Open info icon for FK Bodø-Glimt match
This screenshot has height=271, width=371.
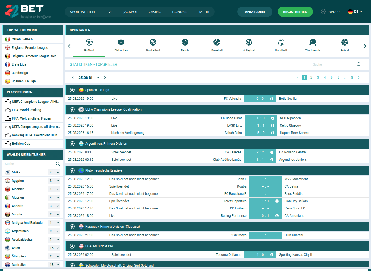coord(272,118)
